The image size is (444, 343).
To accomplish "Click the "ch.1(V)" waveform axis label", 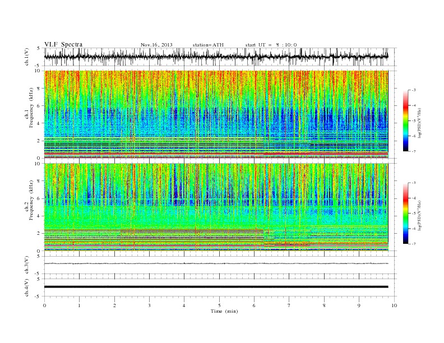I will point(27,57).
